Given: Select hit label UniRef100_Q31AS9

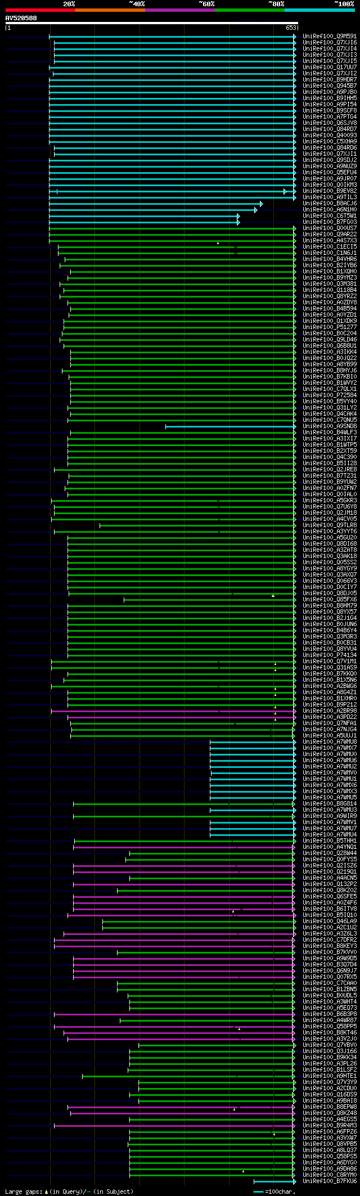Looking at the screenshot, I should coord(330,668).
